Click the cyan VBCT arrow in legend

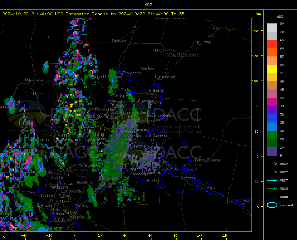[272, 180]
